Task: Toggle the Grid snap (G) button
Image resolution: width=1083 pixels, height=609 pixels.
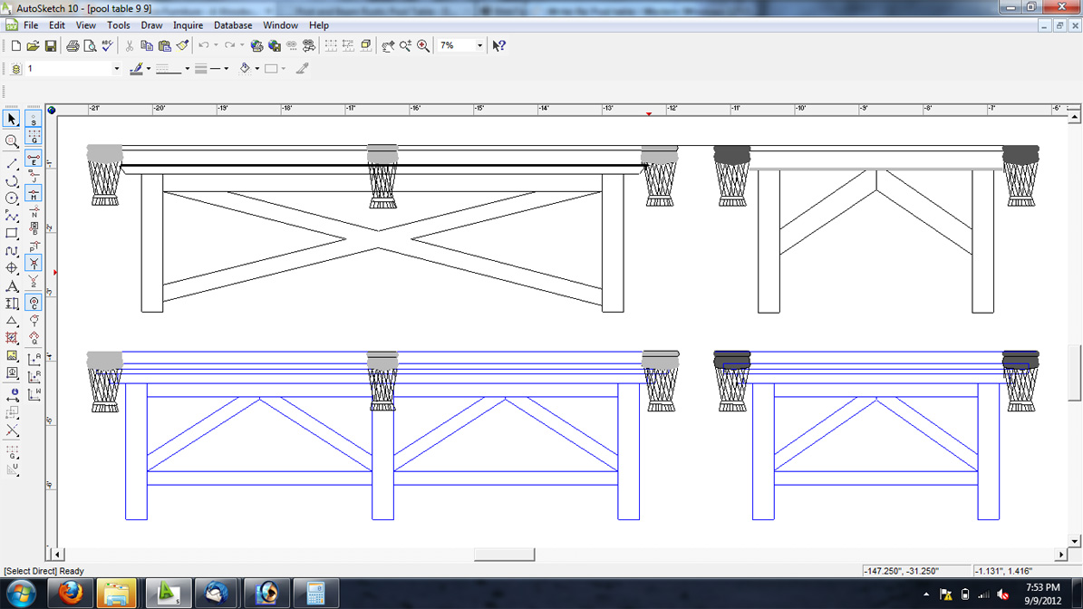Action: [x=34, y=137]
